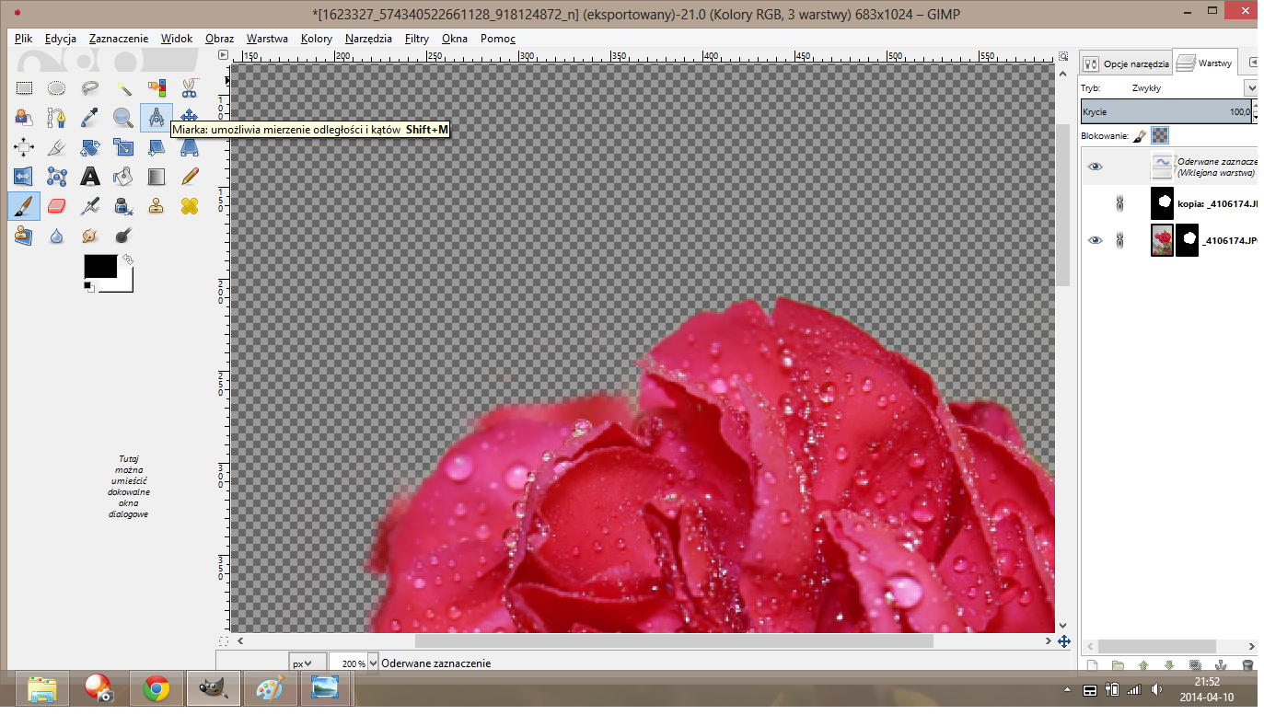Click the foreground black color swatch
Screen dimensions: 1264x715
tap(99, 266)
